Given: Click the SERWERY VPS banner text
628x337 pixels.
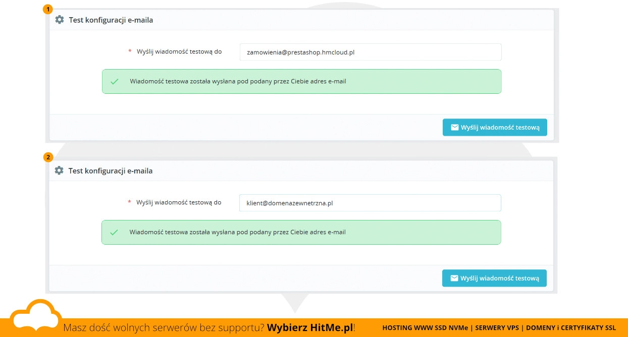Looking at the screenshot, I should coord(497,327).
